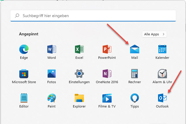Launch Word from pinned apps
This screenshot has height=124, width=186.
point(51,50)
